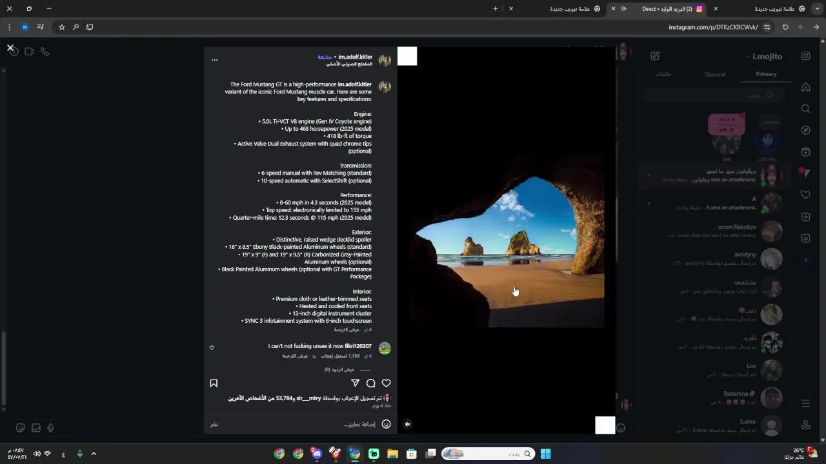The image size is (826, 464).
Task: Open conversation with smsm3lakobza
Action: pyautogui.click(x=715, y=231)
